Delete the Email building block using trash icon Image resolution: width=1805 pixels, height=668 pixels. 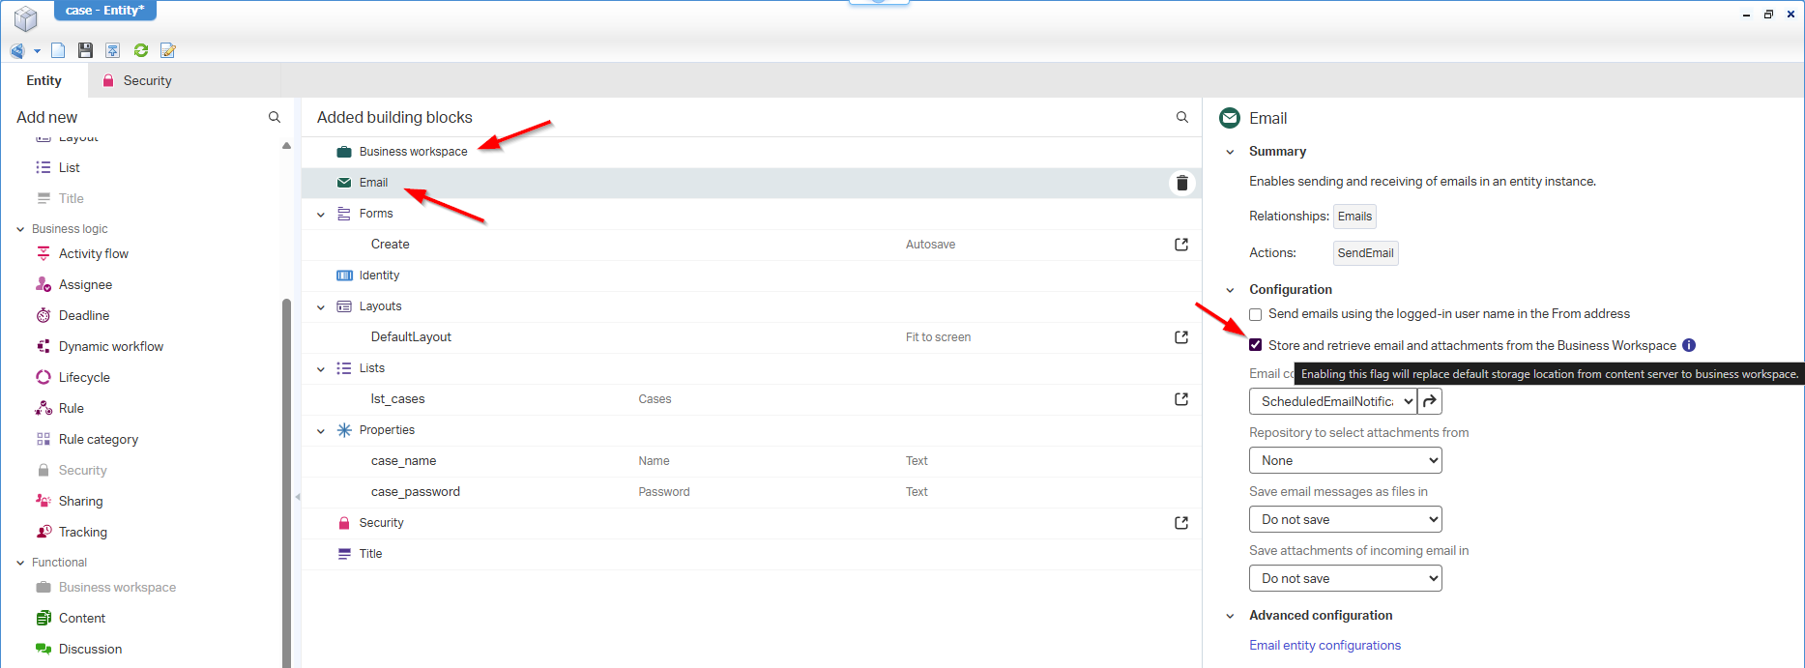coord(1181,183)
